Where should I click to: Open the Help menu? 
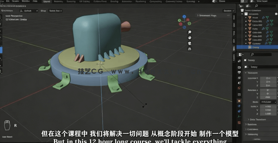[35, 1]
